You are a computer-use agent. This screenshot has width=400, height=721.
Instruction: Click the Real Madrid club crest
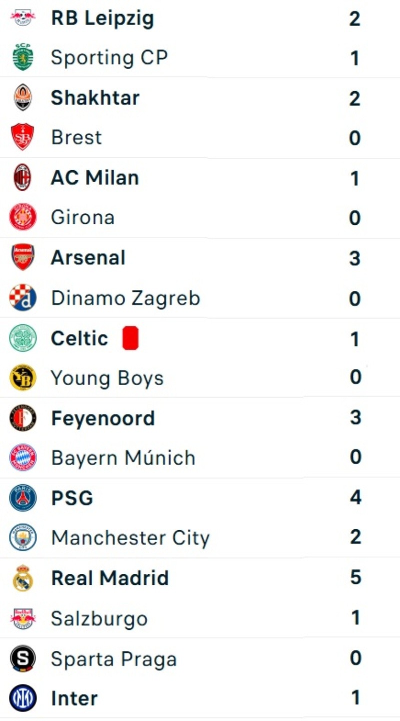[22, 578]
